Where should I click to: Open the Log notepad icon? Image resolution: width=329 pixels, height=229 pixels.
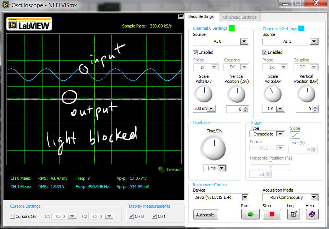click(x=293, y=214)
